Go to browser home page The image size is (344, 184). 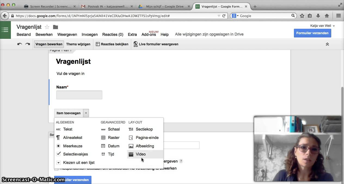(x=327, y=16)
